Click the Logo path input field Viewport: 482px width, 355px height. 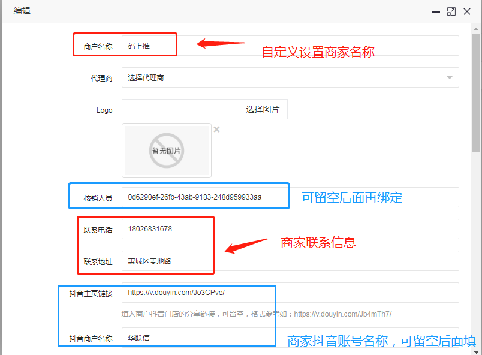pyautogui.click(x=180, y=109)
